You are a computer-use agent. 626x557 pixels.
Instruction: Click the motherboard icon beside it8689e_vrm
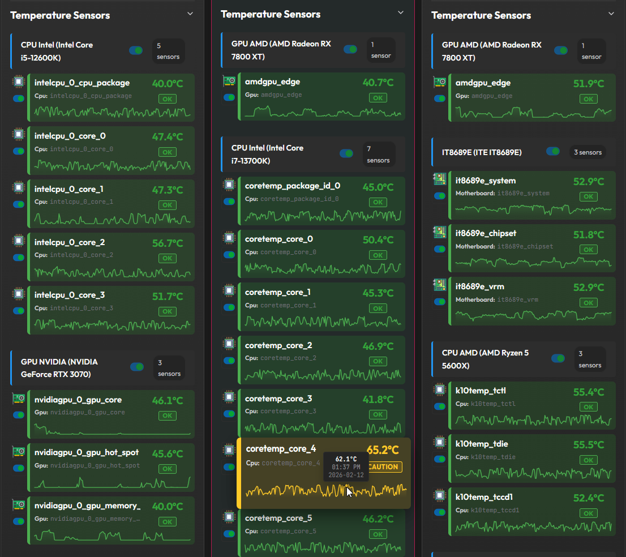pyautogui.click(x=440, y=285)
